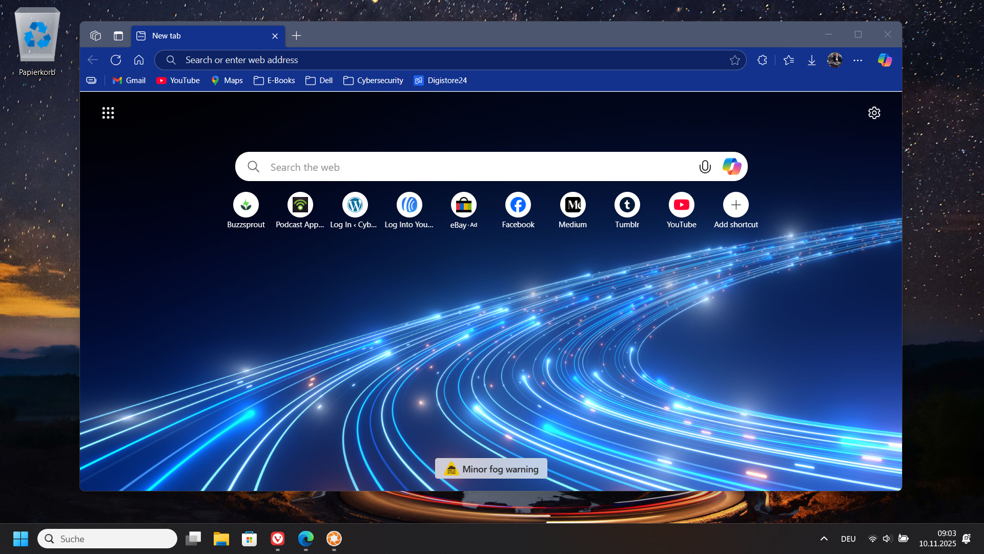This screenshot has width=984, height=554.
Task: Open the E-Books bookmark folder
Action: (x=275, y=81)
